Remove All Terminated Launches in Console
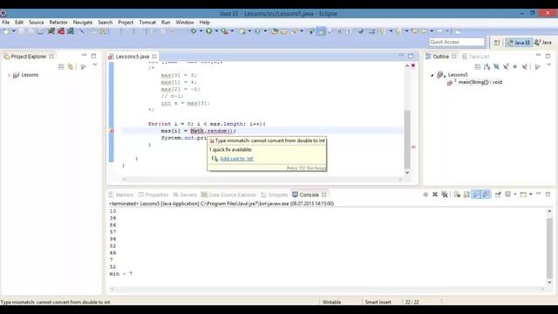The height and width of the screenshot is (314, 558). [x=444, y=195]
